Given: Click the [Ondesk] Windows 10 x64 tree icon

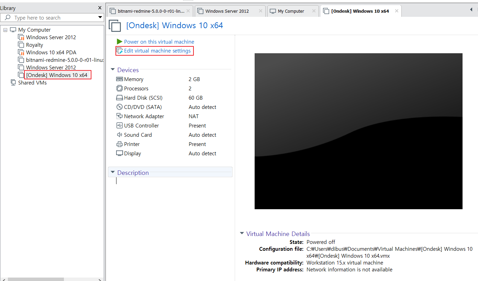Looking at the screenshot, I should pyautogui.click(x=21, y=75).
